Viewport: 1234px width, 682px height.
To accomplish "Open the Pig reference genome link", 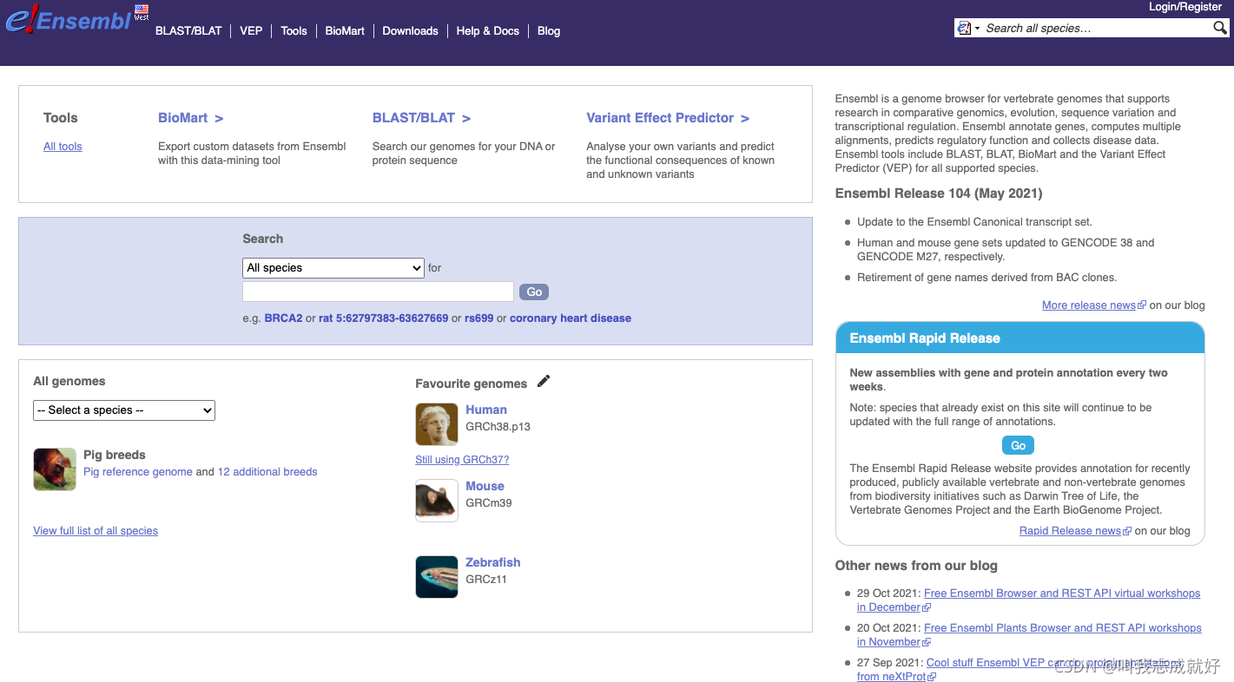I will tap(138, 472).
